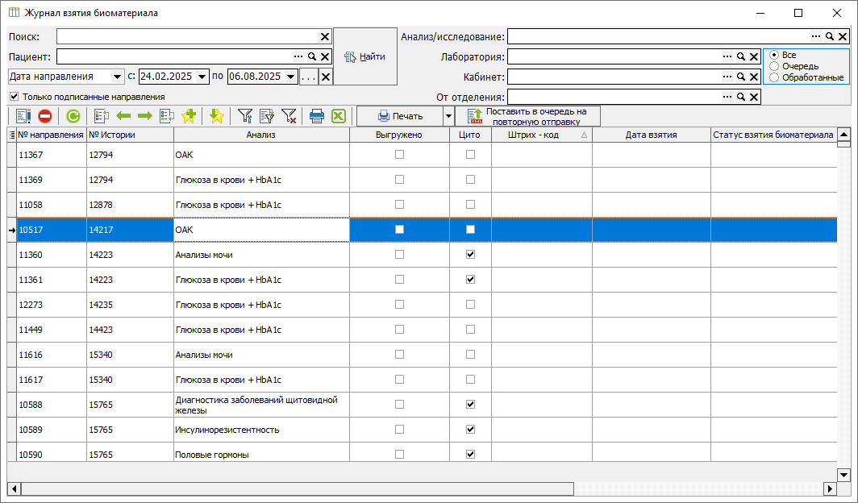Open the Дата направления dropdown
858x503 pixels.
pyautogui.click(x=117, y=77)
